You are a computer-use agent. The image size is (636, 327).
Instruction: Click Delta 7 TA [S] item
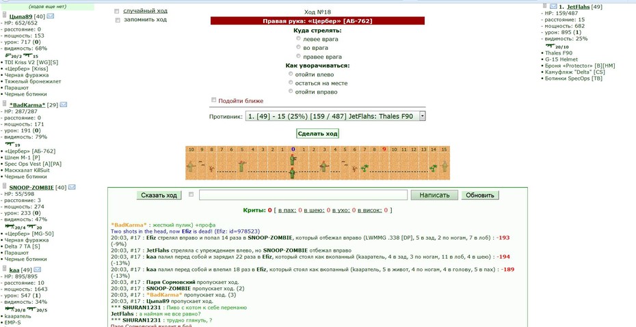(x=22, y=246)
